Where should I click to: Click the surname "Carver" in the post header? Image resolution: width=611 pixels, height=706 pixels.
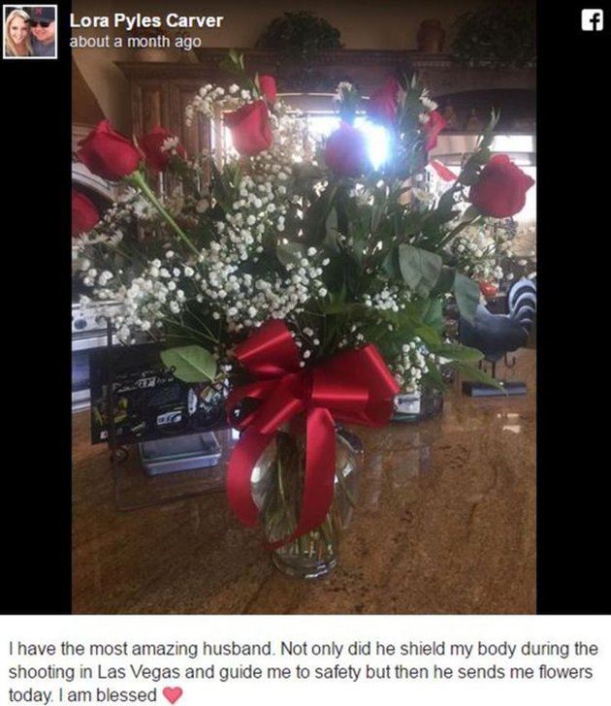(x=195, y=20)
